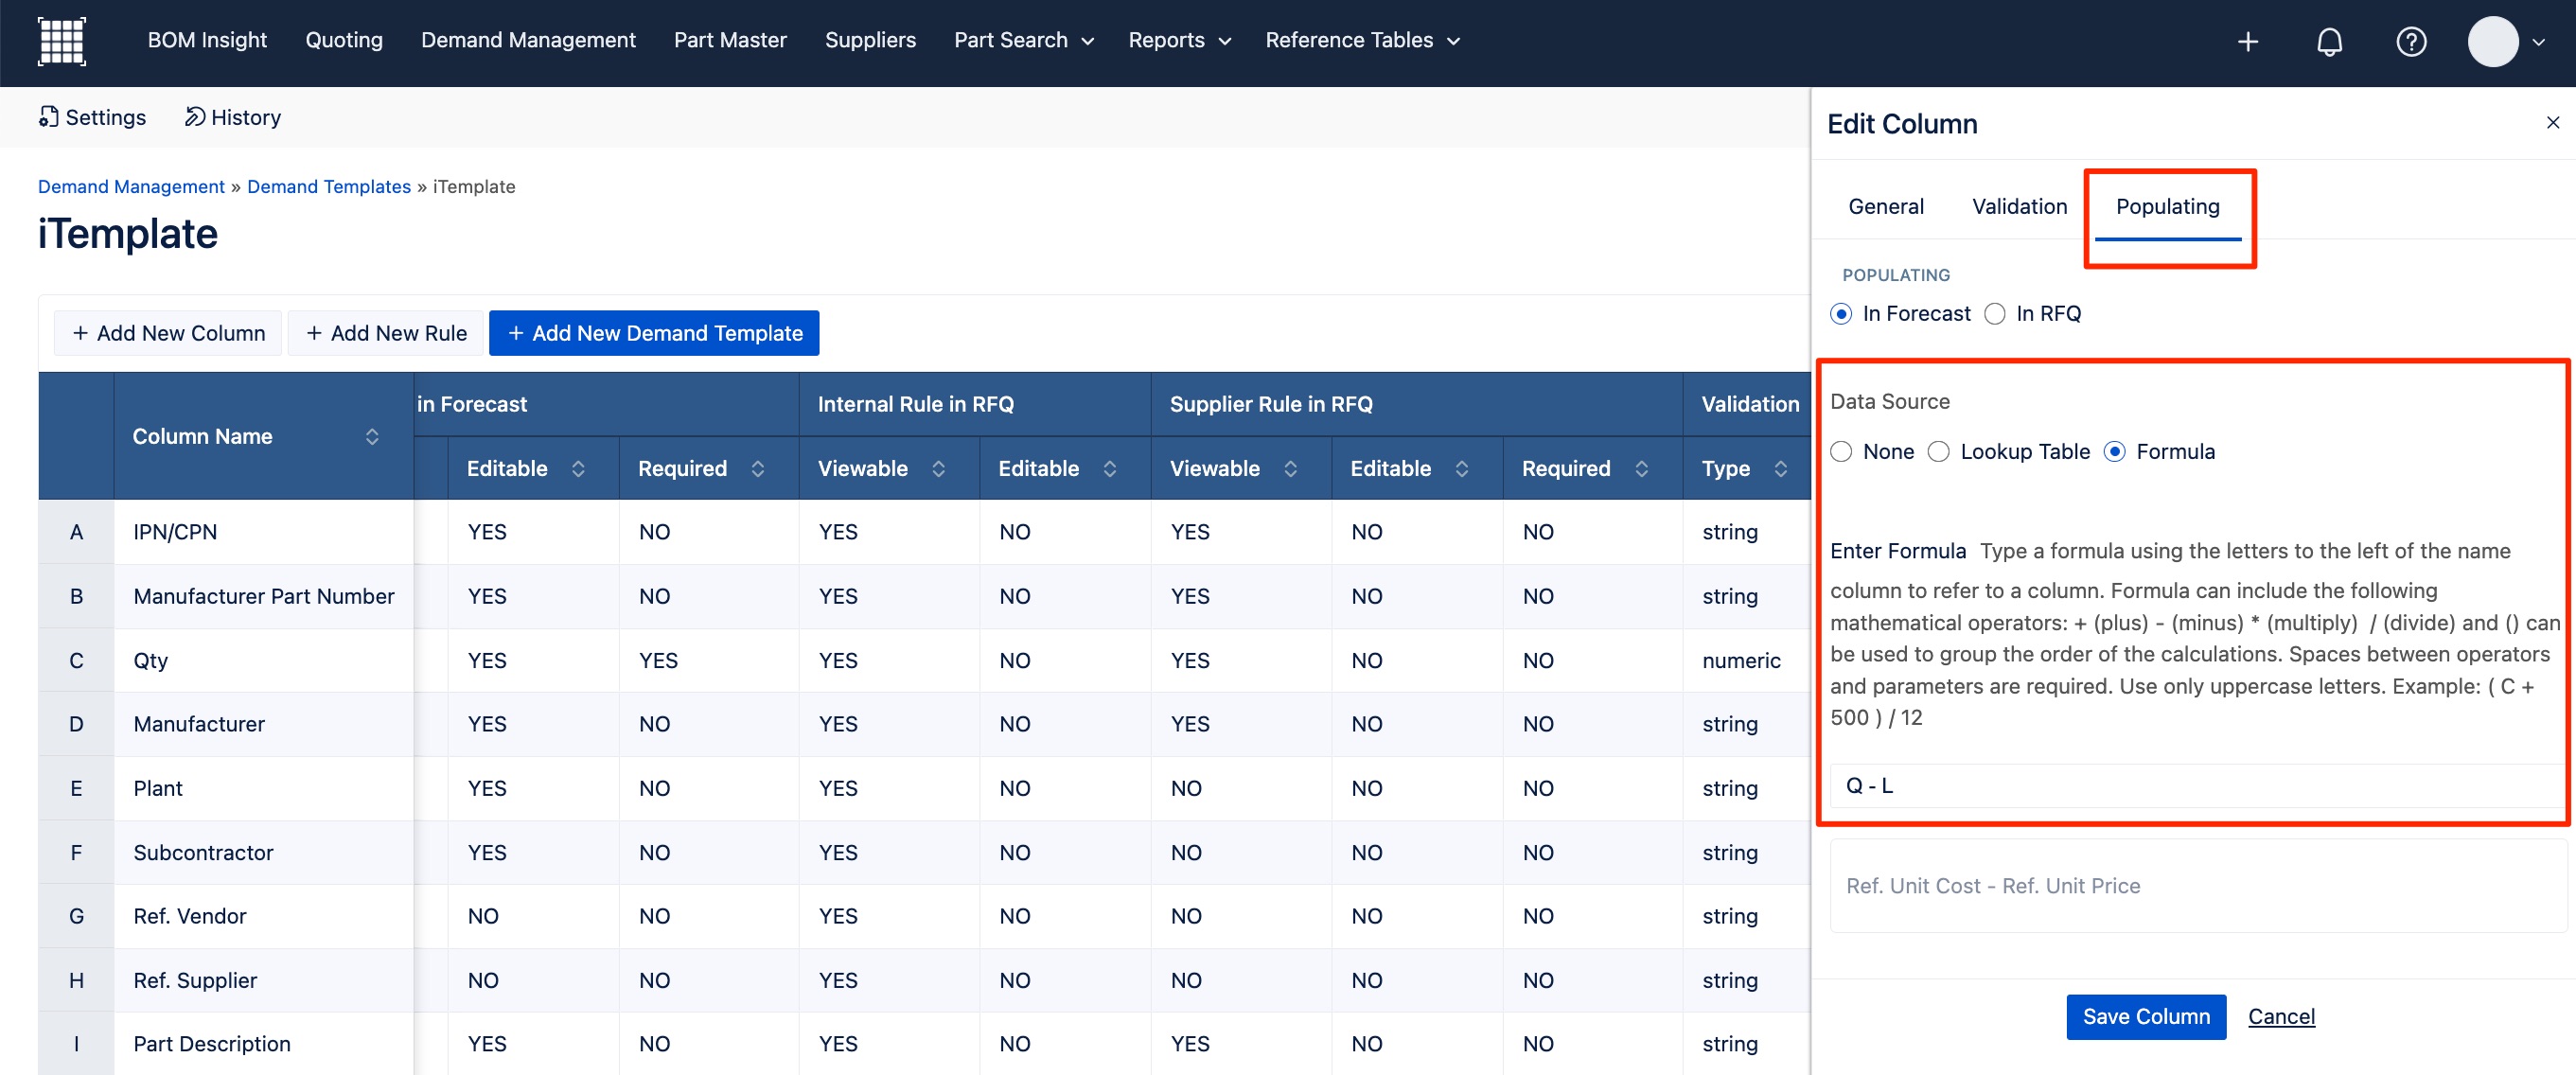Click formula preview Ref. Unit Cost box
Viewport: 2576px width, 1075px height.
(x=2197, y=885)
